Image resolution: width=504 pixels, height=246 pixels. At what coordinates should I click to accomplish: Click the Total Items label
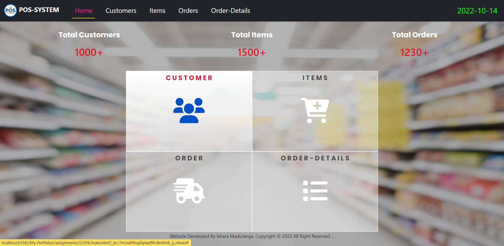pyautogui.click(x=252, y=35)
